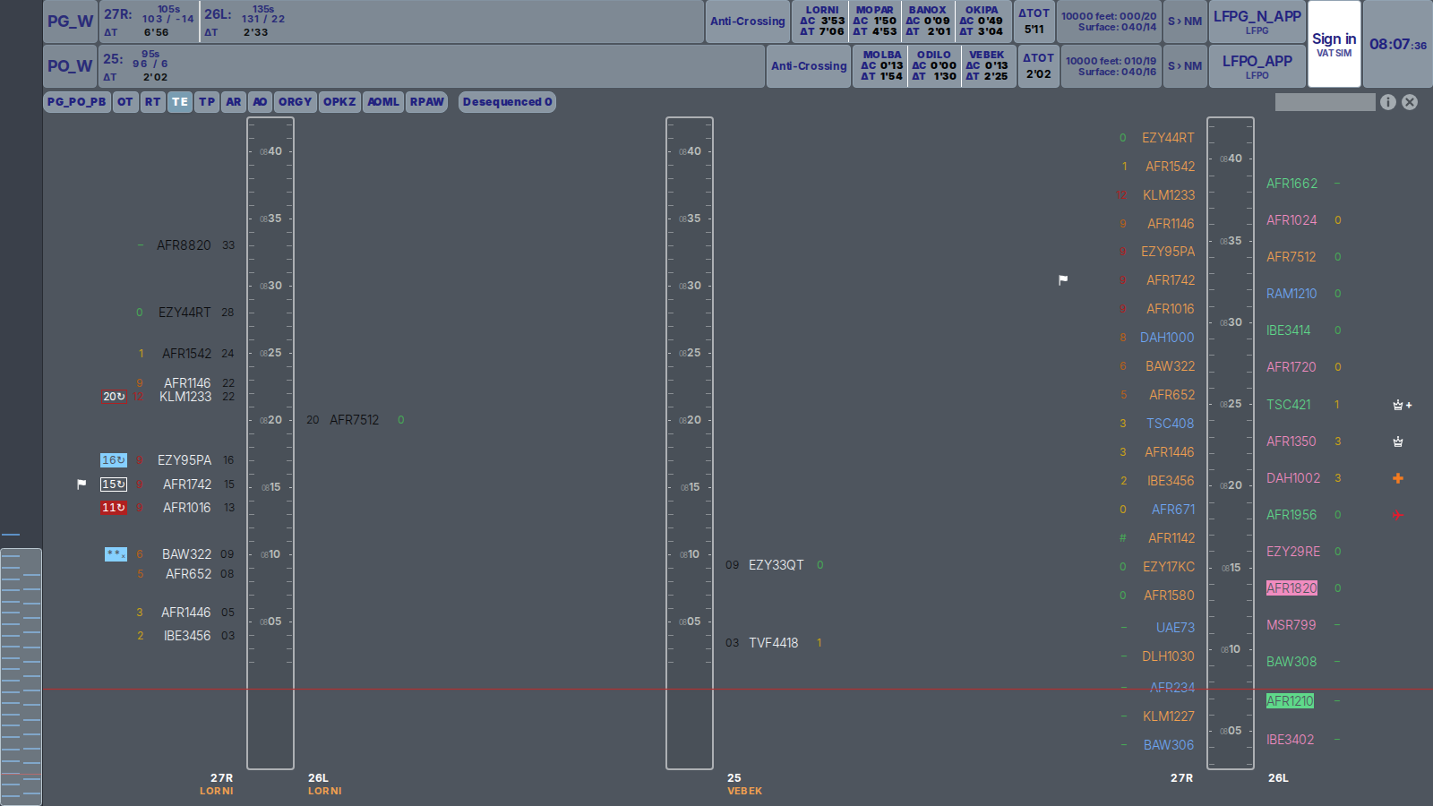Open the S>NM unit selector in PG_W row
The width and height of the screenshot is (1433, 806).
coord(1185,21)
